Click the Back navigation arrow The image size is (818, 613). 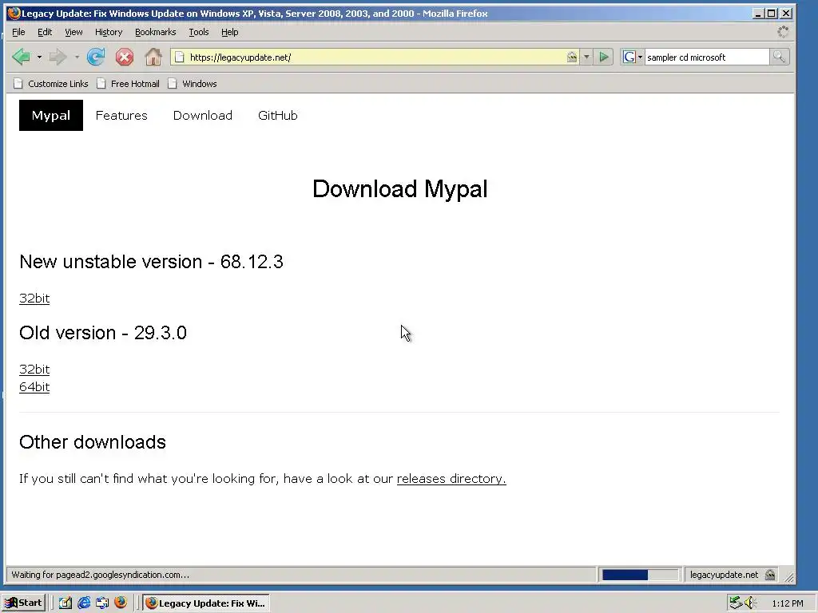[x=22, y=57]
